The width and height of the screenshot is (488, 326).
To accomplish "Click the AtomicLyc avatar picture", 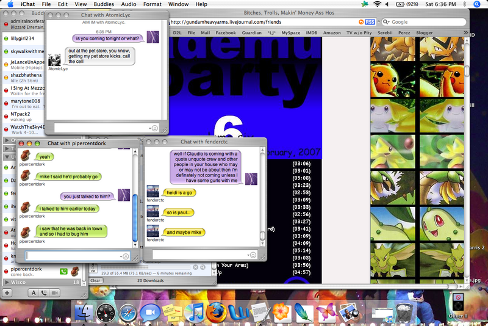I will click(54, 60).
